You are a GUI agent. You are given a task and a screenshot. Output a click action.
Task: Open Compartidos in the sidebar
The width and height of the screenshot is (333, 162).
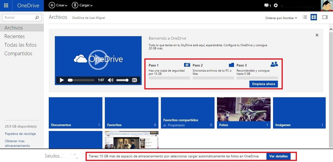[18, 53]
